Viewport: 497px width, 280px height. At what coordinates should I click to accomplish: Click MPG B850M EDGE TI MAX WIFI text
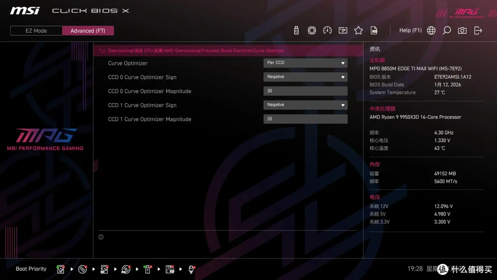pyautogui.click(x=415, y=69)
